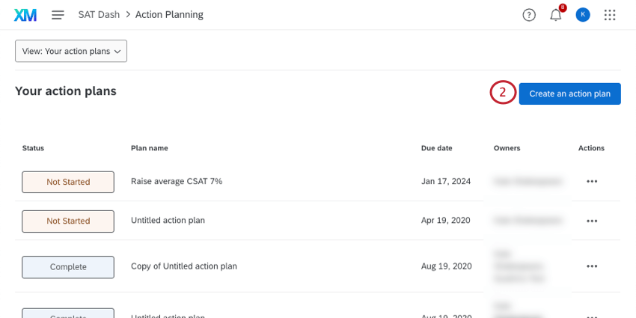
Task: Expand the View: Your action plans dropdown
Action: point(71,51)
